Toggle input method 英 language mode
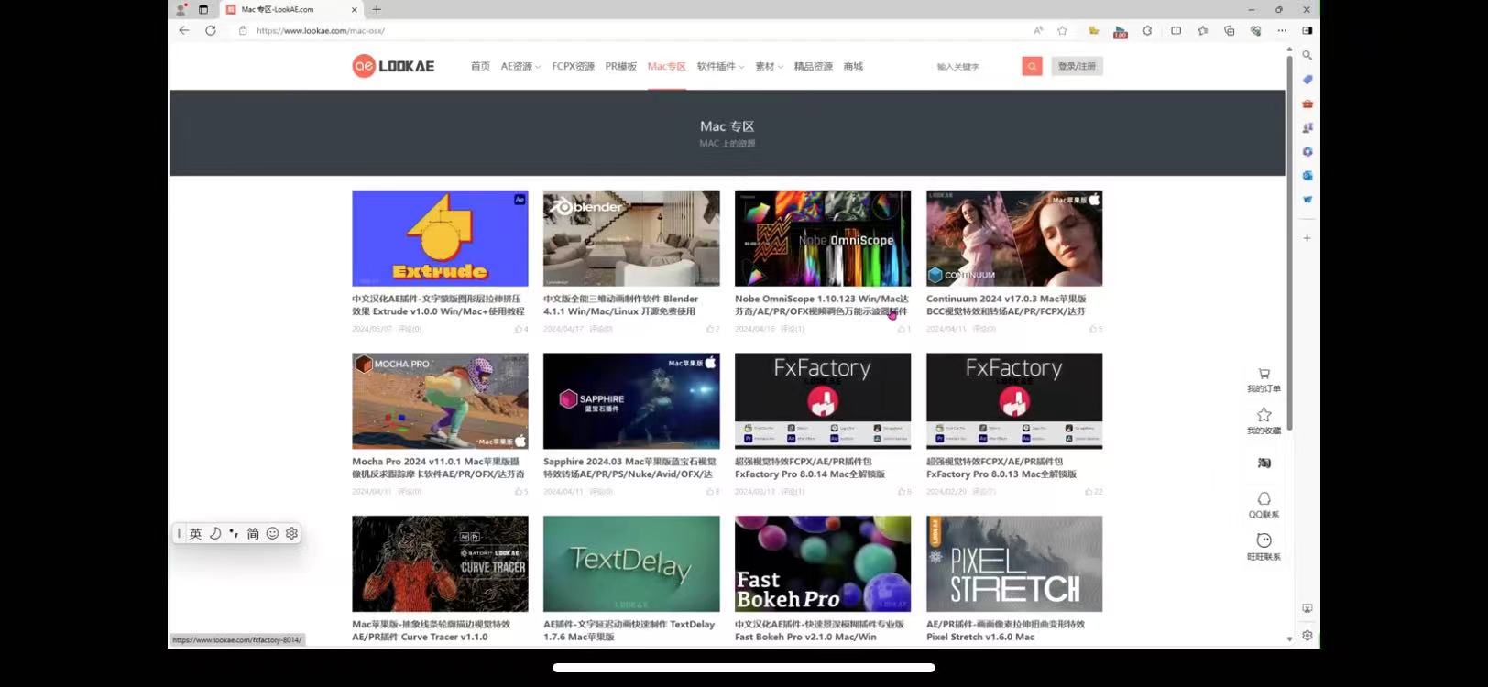1488x687 pixels. click(x=195, y=533)
